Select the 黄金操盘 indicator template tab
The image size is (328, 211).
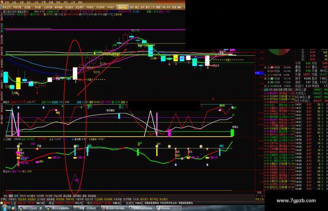coord(67,196)
